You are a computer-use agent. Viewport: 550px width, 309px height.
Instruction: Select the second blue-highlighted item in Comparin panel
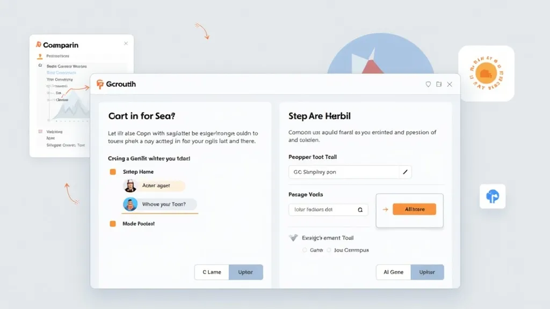(62, 72)
